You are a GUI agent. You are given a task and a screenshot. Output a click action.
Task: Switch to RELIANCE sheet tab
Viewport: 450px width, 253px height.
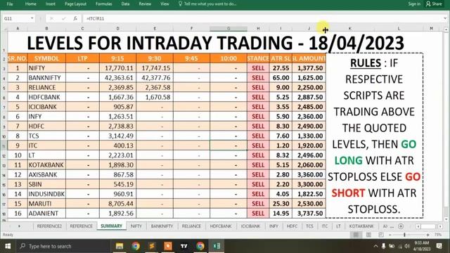coord(191,226)
